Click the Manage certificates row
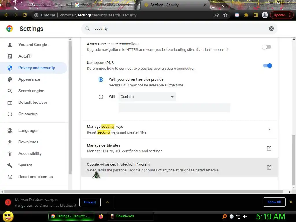Screen dimensions: 296x222 tap(179, 148)
